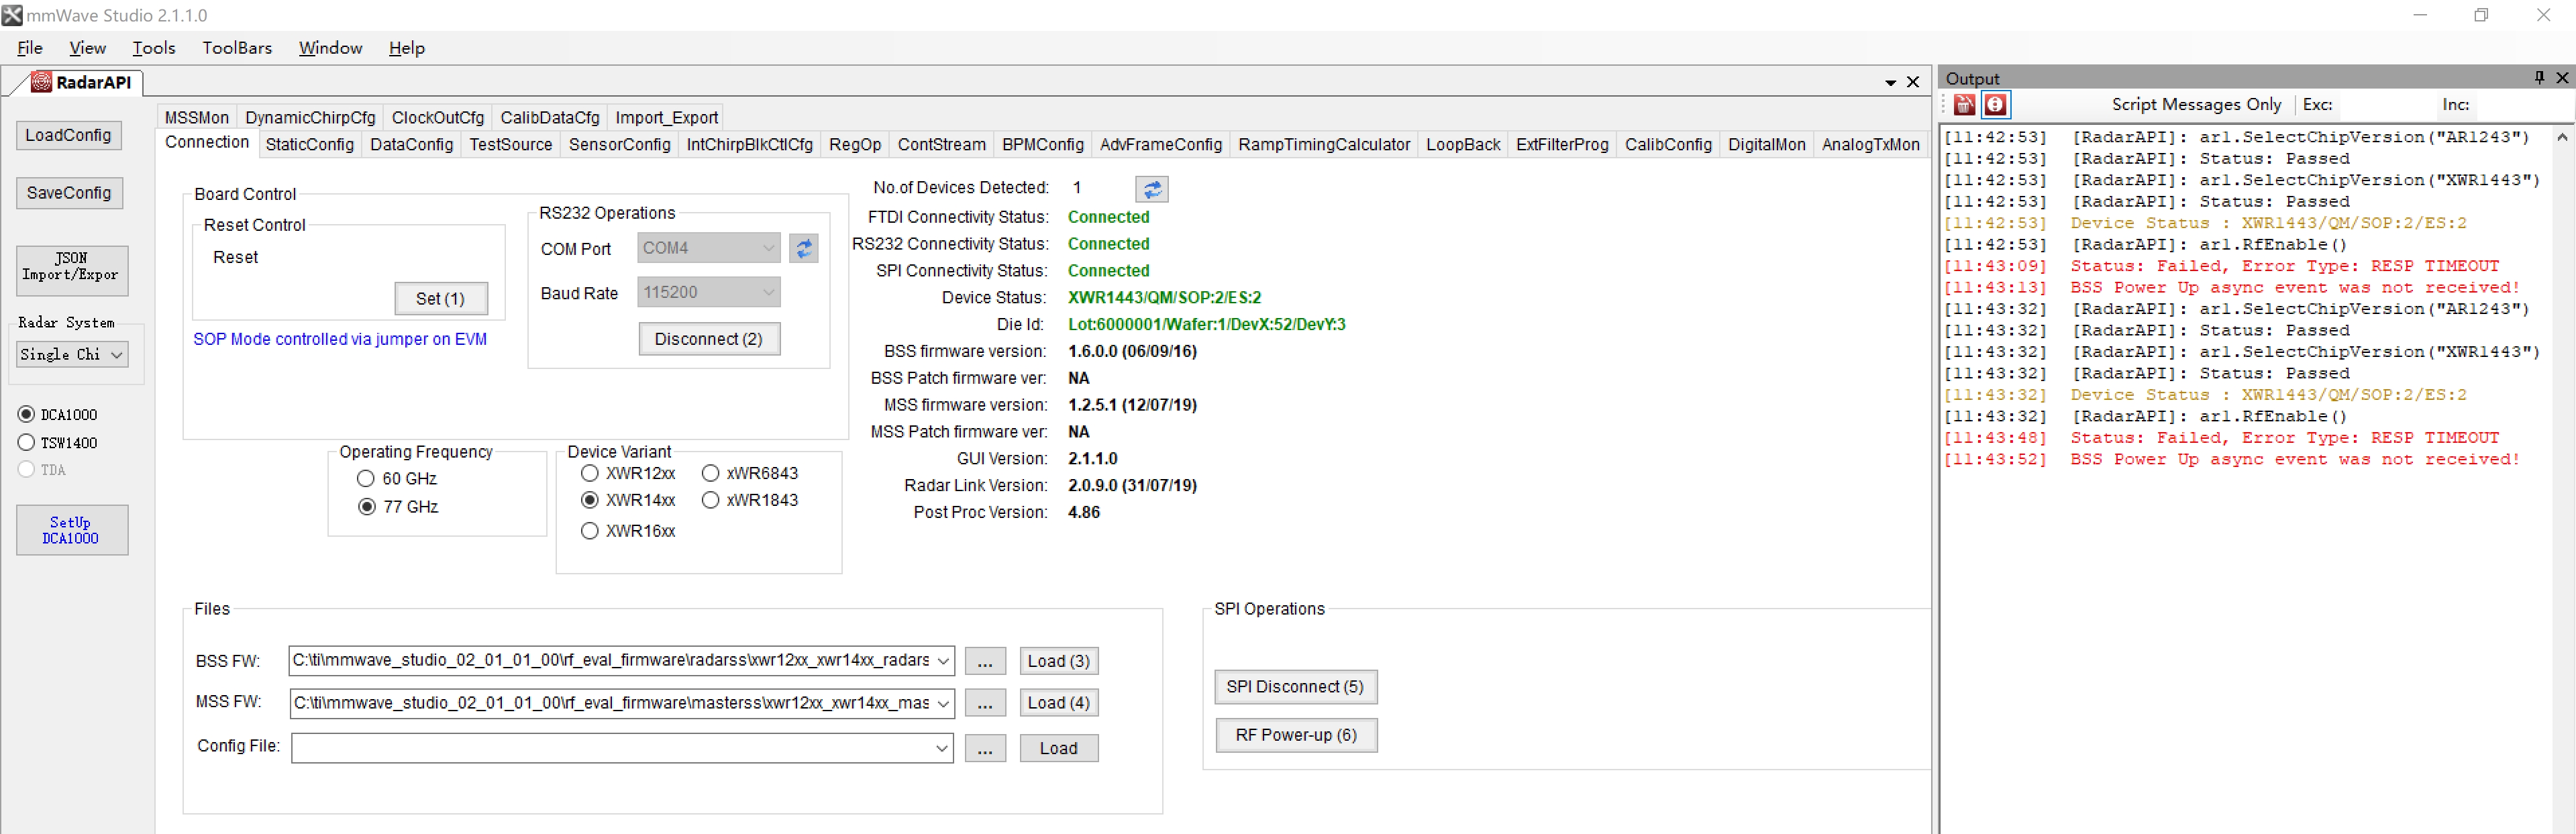
Task: Open the View menu
Action: point(88,48)
